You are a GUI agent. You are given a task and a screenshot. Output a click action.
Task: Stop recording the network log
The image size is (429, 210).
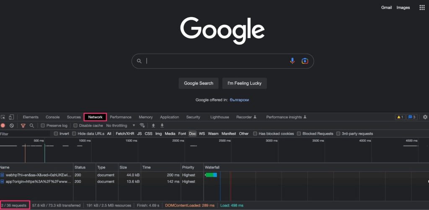3,125
